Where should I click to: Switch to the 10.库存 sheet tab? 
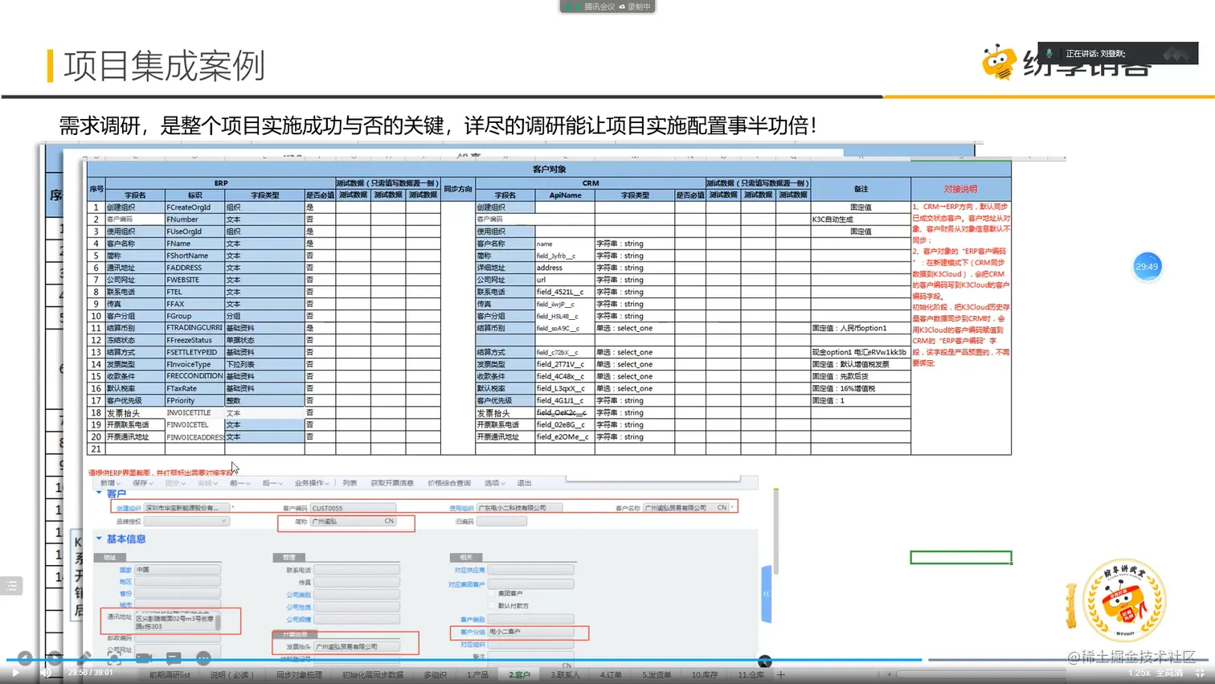705,674
